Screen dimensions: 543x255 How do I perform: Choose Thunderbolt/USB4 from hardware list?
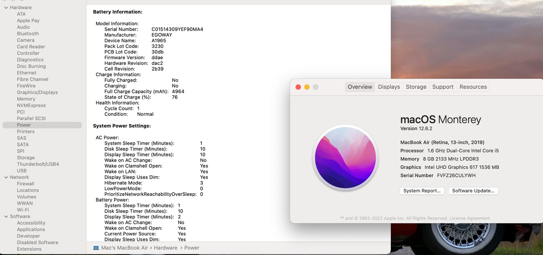click(x=38, y=164)
